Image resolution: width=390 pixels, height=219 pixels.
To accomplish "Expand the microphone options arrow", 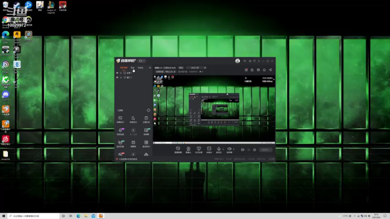I will click(223, 149).
